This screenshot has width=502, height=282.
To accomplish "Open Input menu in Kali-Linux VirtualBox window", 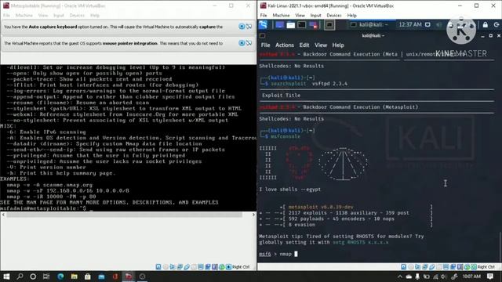I will tap(315, 16).
